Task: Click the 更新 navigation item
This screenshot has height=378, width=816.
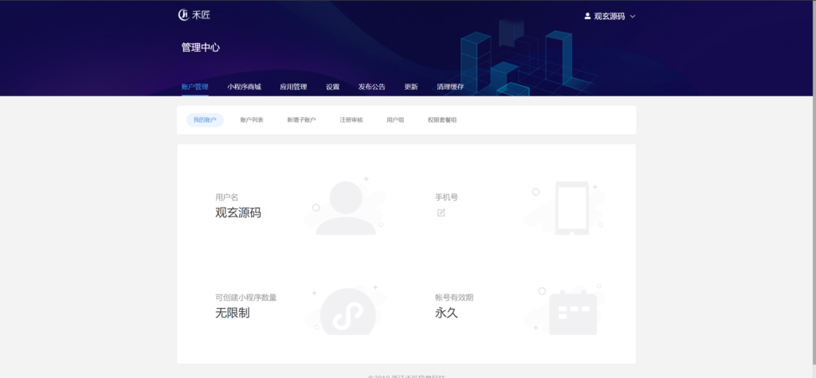Action: pos(410,87)
